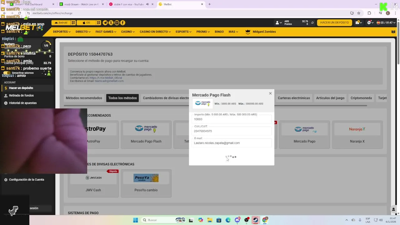Select Carteras electrónicas tab
400x225 pixels.
click(294, 98)
